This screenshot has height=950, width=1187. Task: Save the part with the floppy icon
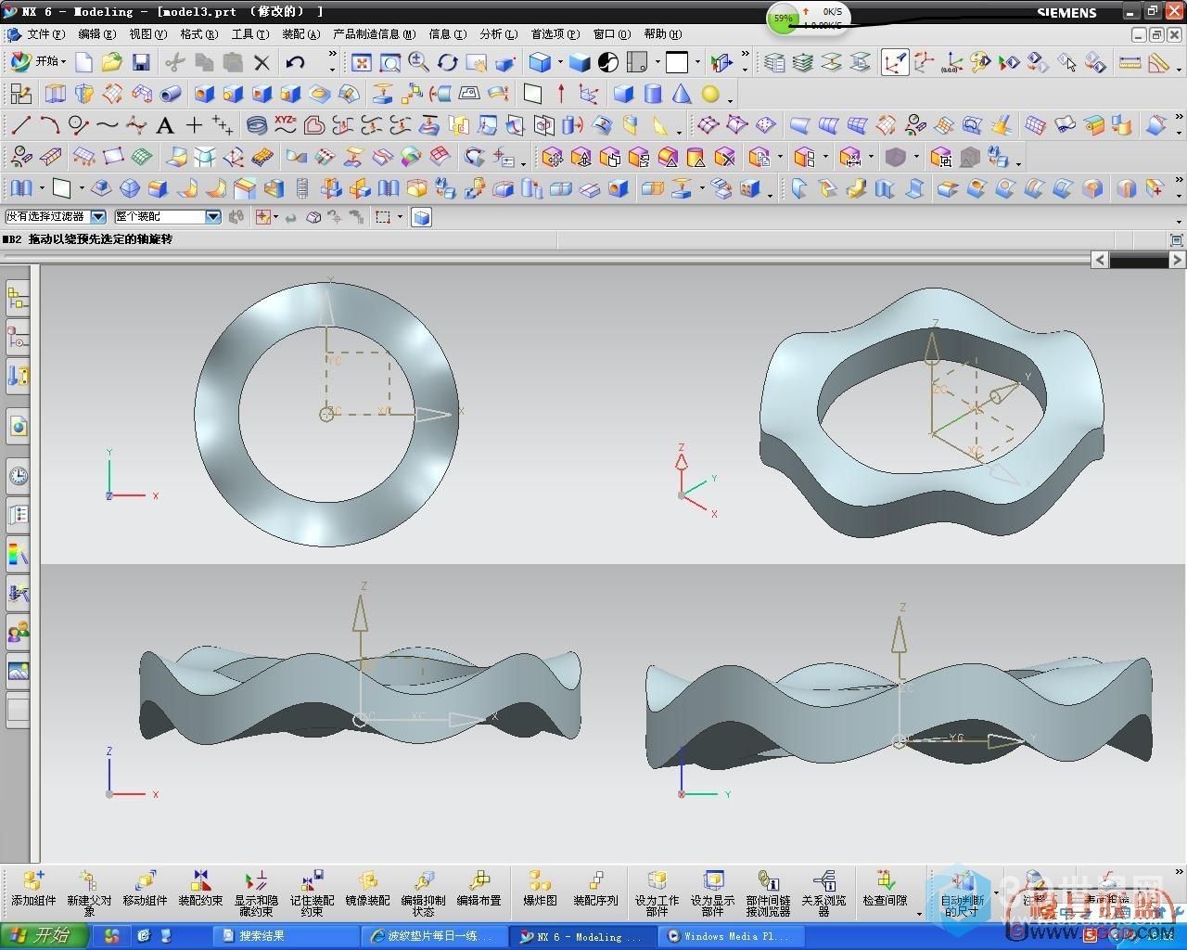click(x=141, y=62)
